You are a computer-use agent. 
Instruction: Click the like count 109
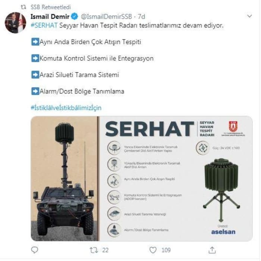[166, 250]
